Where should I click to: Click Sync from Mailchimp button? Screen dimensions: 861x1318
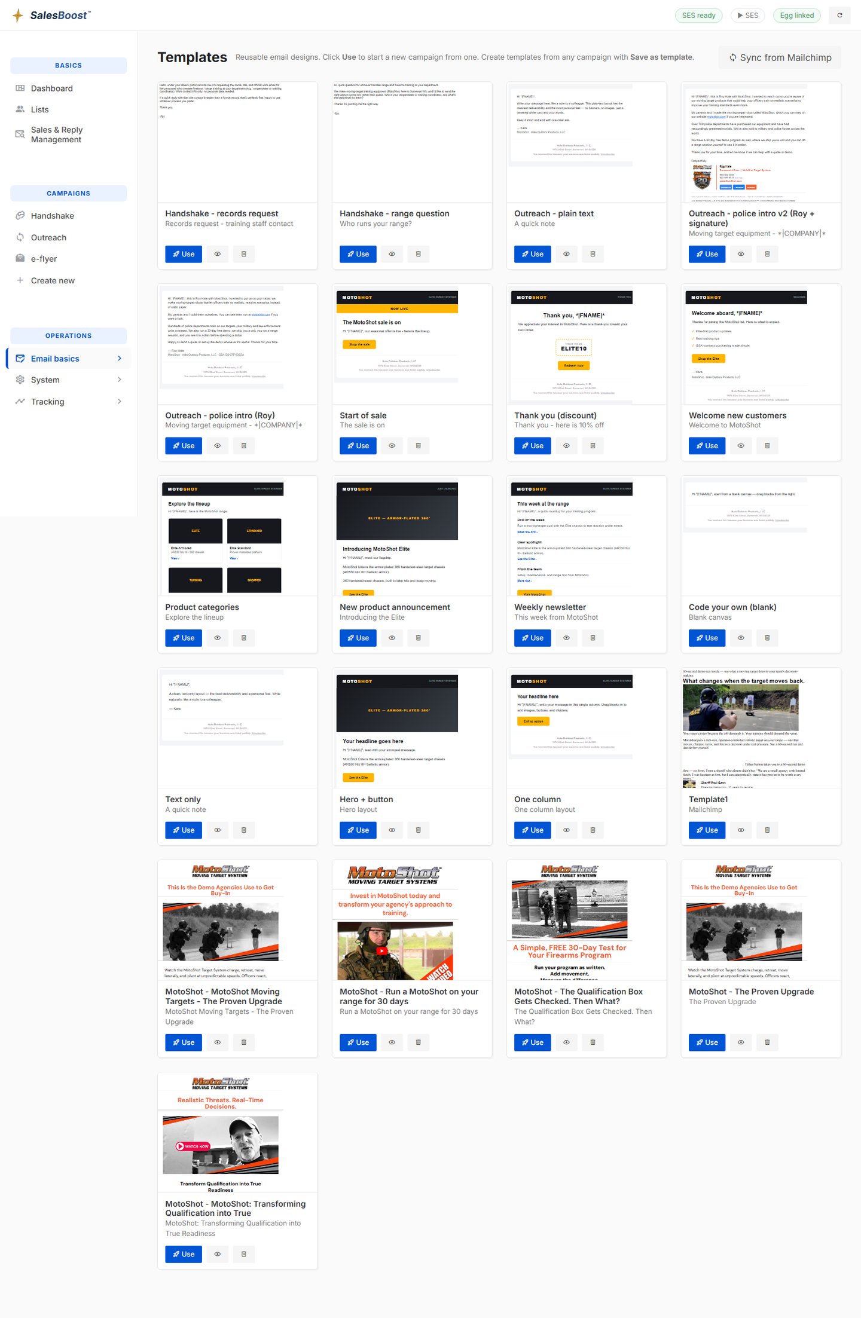(x=780, y=58)
